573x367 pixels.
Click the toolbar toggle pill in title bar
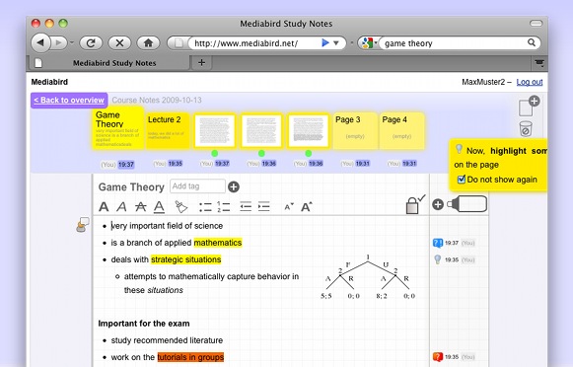(536, 24)
